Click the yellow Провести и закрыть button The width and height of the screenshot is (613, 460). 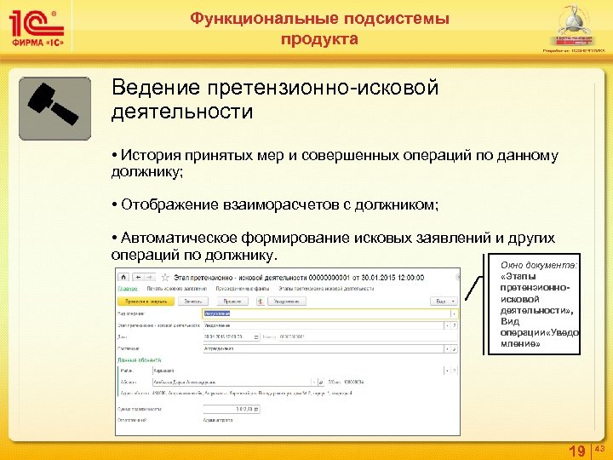(x=146, y=302)
